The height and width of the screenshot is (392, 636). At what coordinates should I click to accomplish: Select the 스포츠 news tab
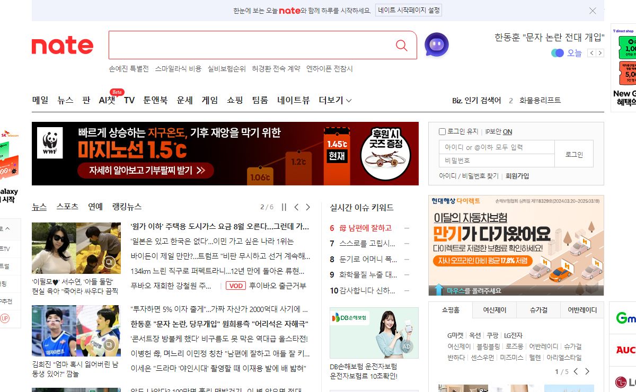[67, 207]
